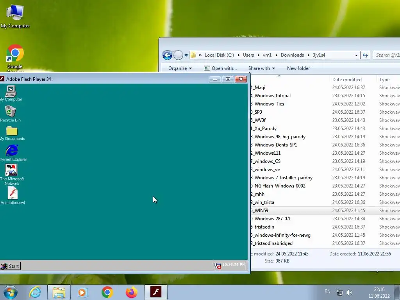Open The Microsoft Network icon
The image size is (400, 300).
click(x=11, y=175)
